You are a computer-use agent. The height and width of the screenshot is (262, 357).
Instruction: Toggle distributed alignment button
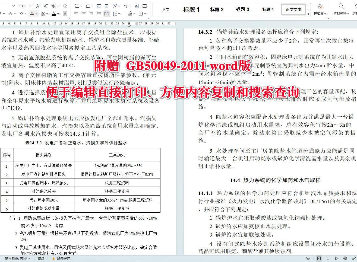point(107,14)
